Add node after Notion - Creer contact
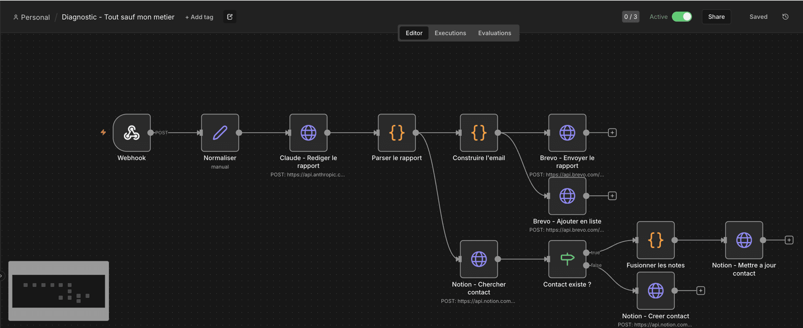The image size is (803, 328). (700, 291)
